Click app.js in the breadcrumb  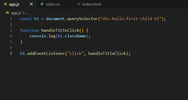[16, 13]
